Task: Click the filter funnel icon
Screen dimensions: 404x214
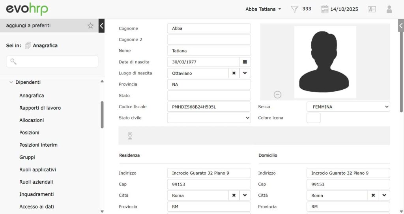Action: point(294,9)
